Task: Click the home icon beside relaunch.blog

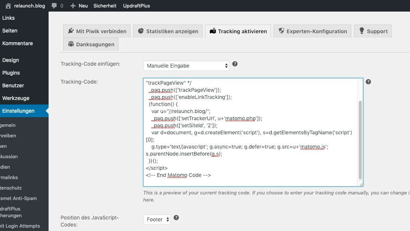Action: click(8, 6)
